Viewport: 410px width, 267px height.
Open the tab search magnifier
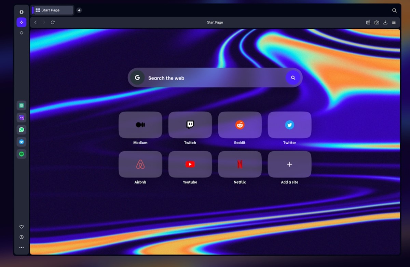tap(394, 11)
